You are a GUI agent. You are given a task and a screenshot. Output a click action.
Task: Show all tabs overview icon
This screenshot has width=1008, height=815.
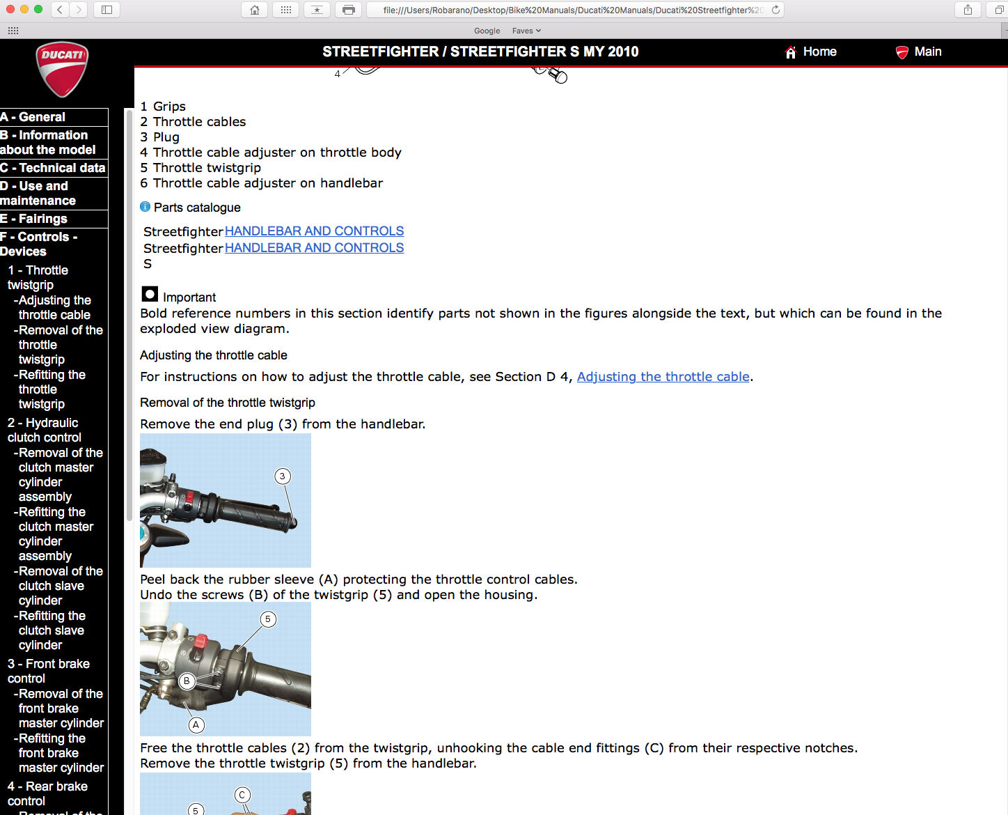point(999,10)
